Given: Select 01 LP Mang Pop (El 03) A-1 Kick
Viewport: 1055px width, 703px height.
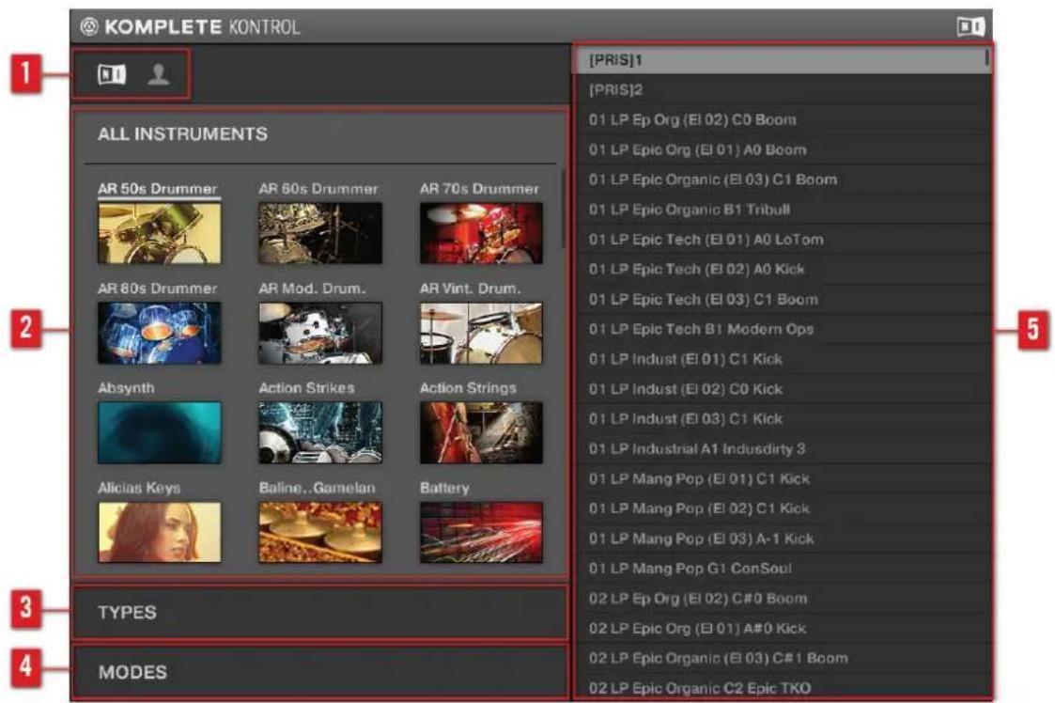Looking at the screenshot, I should click(783, 539).
